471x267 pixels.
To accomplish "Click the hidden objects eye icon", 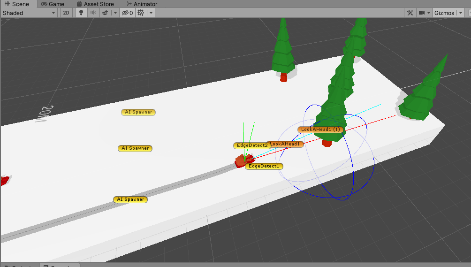I will click(127, 13).
